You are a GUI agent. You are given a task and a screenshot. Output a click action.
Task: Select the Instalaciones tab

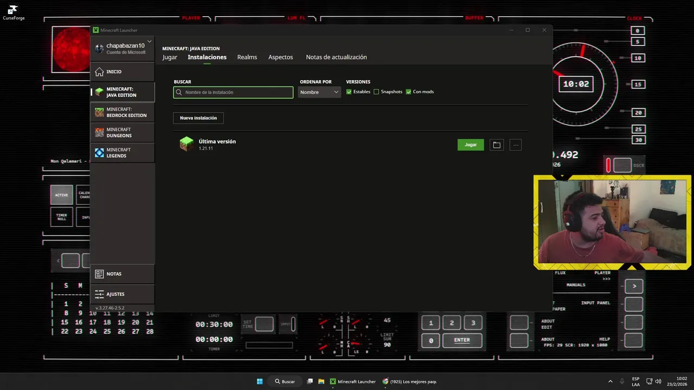click(x=207, y=57)
